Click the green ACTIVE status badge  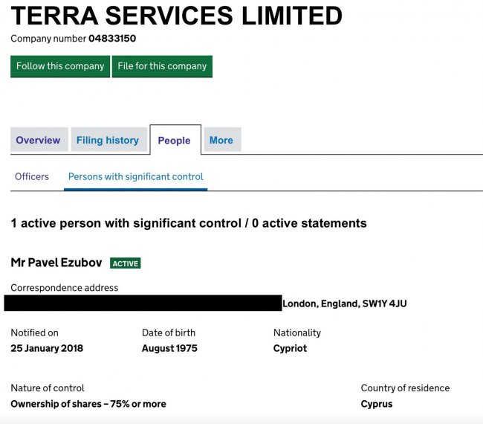[x=126, y=263]
